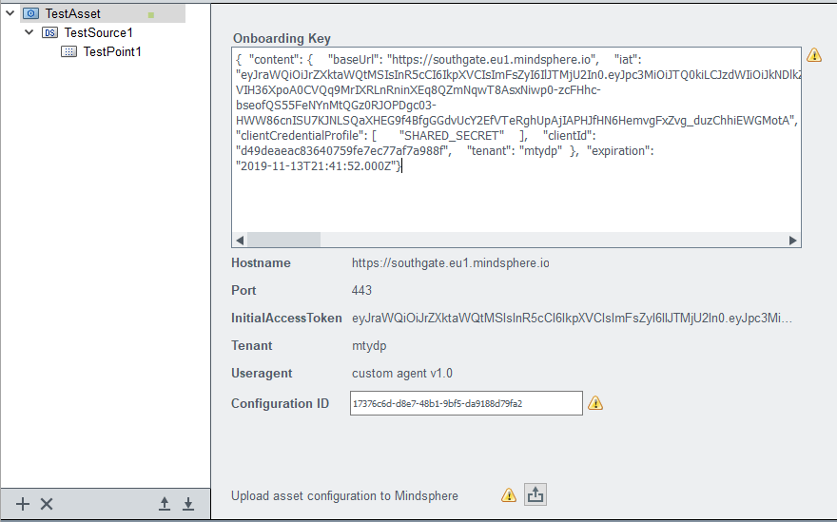
Task: Click the InitialAccessToken label
Action: 286,319
